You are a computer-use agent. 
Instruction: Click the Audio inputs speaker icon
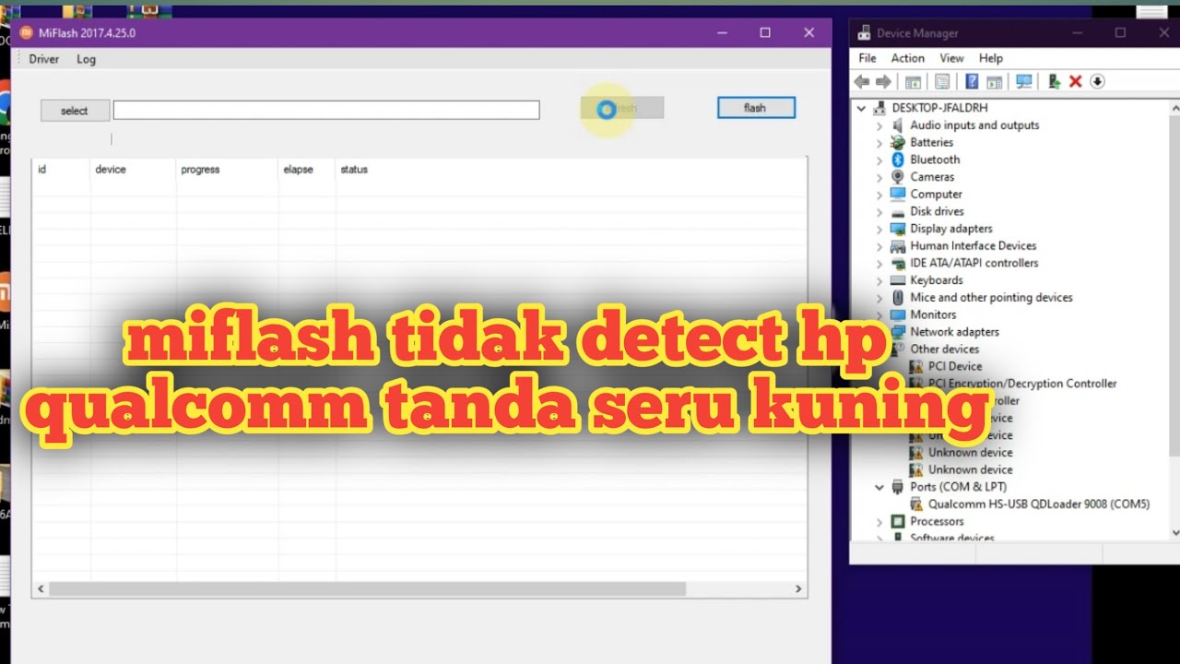[x=898, y=125]
